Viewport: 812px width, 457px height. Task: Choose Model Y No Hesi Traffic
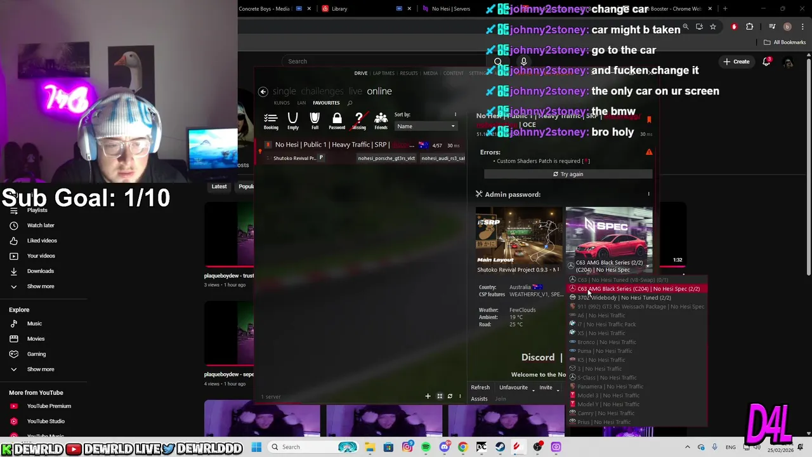[608, 404]
